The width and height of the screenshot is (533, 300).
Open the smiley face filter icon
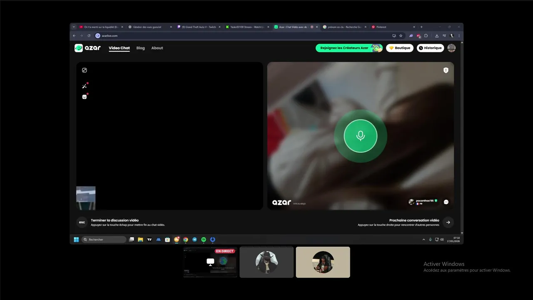[85, 97]
